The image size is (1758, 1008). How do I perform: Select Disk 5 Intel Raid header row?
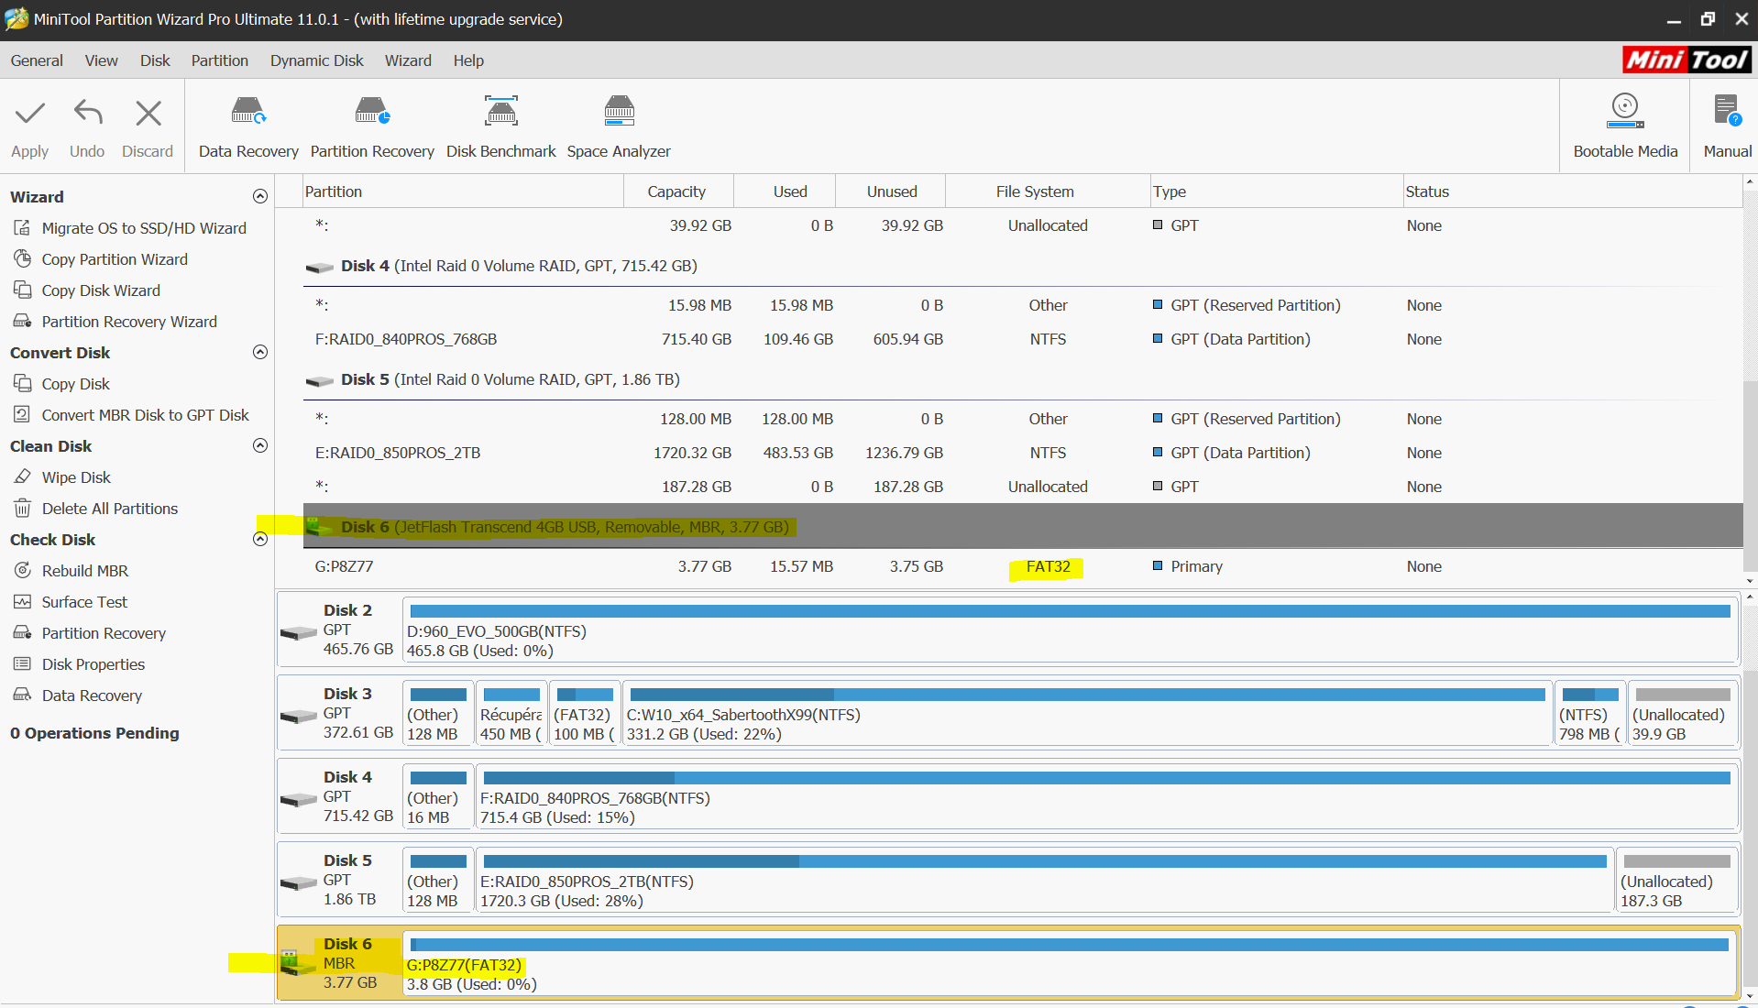point(1023,379)
